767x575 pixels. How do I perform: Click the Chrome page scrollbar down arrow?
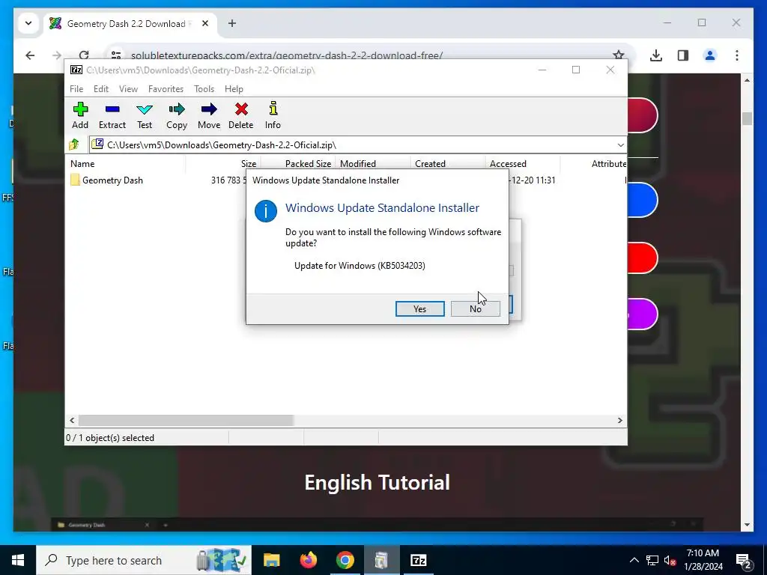click(747, 525)
